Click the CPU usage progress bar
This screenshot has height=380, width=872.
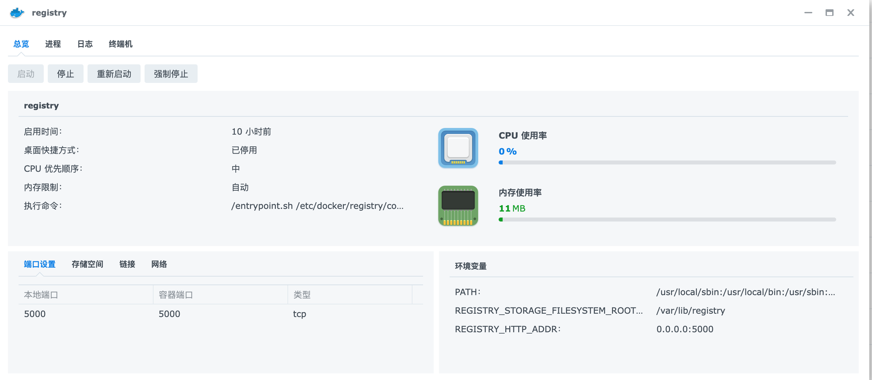667,162
